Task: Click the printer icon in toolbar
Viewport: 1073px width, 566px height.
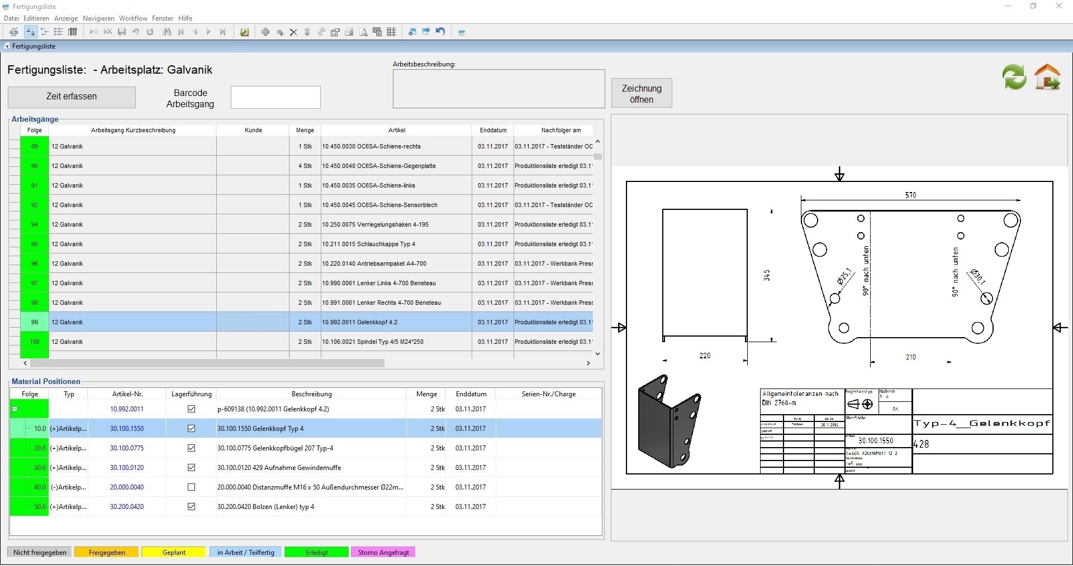Action: click(349, 32)
